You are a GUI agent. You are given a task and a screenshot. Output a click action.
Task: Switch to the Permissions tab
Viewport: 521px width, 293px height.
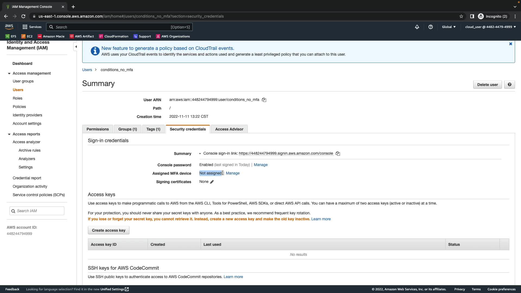click(x=98, y=129)
